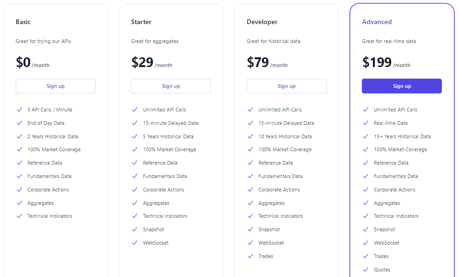The image size is (459, 277).
Task: Click the checkmark beside "10 Years Historical Data"
Action: point(250,136)
